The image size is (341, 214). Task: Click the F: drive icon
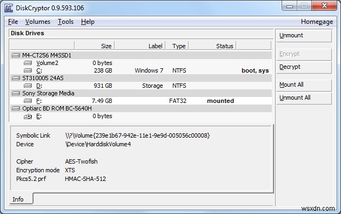[x=28, y=101]
